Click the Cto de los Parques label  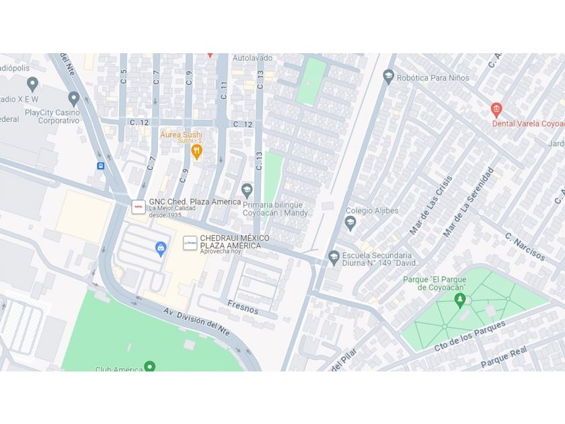point(469,336)
